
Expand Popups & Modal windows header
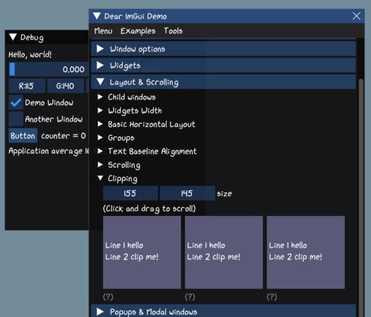[x=223, y=311]
